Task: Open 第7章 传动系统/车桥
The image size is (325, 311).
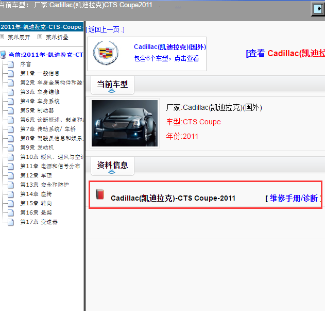Action: (x=48, y=129)
